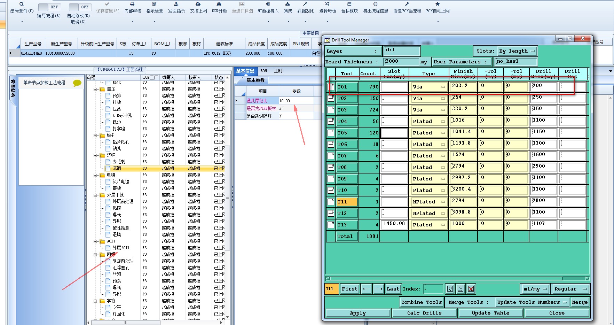
Task: Switch to the BOM tab
Action: (x=263, y=71)
